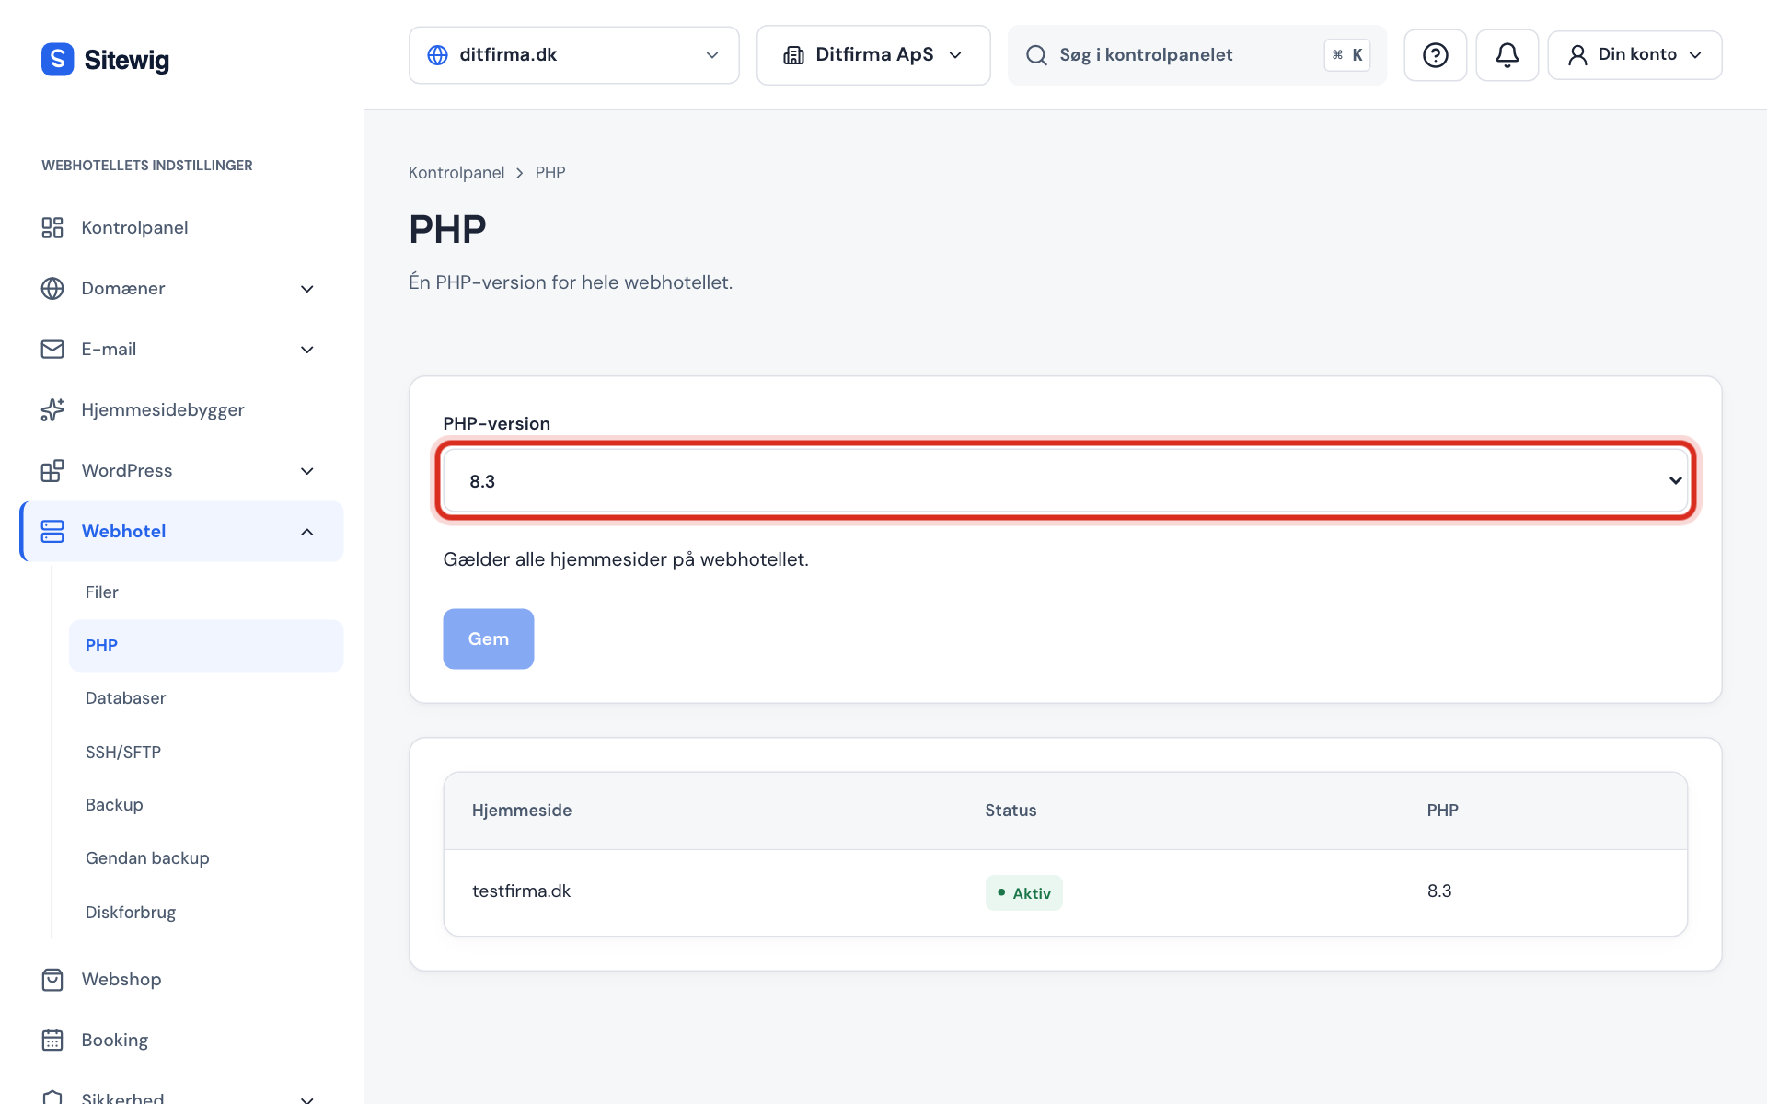1767x1104 pixels.
Task: Open the help question mark icon
Action: pos(1435,55)
